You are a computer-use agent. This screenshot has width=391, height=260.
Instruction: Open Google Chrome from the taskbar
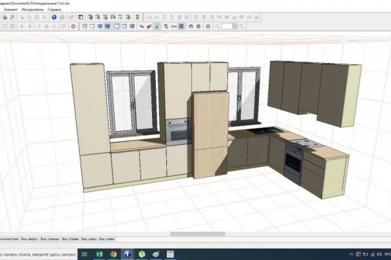point(113,254)
